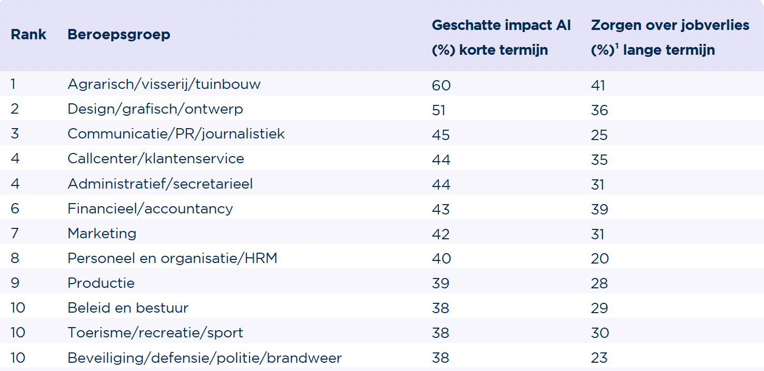Click the Financieel/accountancy entry
764x371 pixels.
[150, 208]
